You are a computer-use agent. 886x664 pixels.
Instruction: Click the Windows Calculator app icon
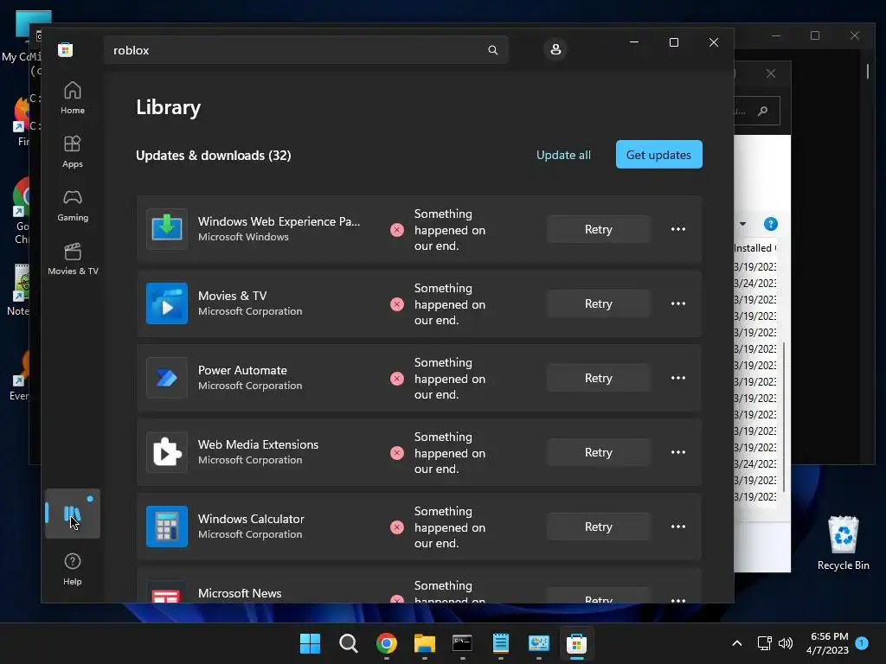167,527
